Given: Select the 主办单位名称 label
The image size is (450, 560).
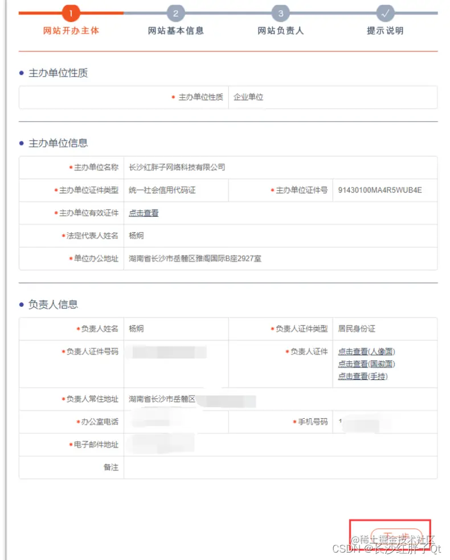Looking at the screenshot, I should point(96,167).
